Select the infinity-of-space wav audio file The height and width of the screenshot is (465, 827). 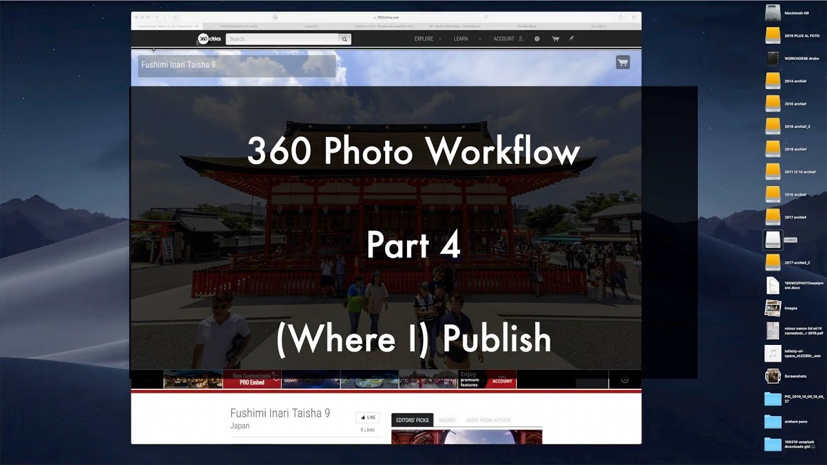tap(773, 353)
